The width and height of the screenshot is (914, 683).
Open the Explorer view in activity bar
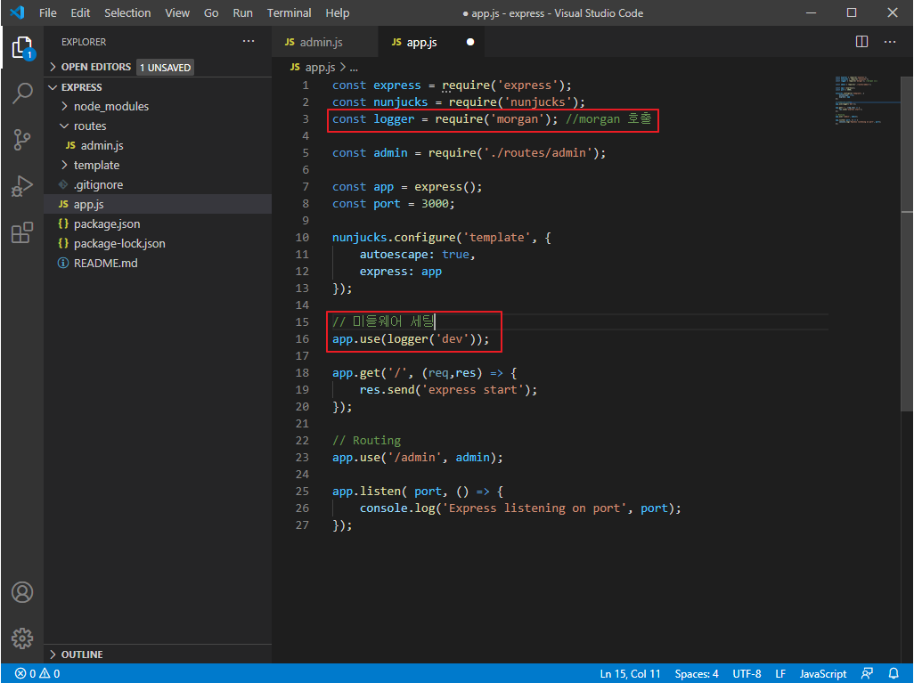(x=22, y=47)
